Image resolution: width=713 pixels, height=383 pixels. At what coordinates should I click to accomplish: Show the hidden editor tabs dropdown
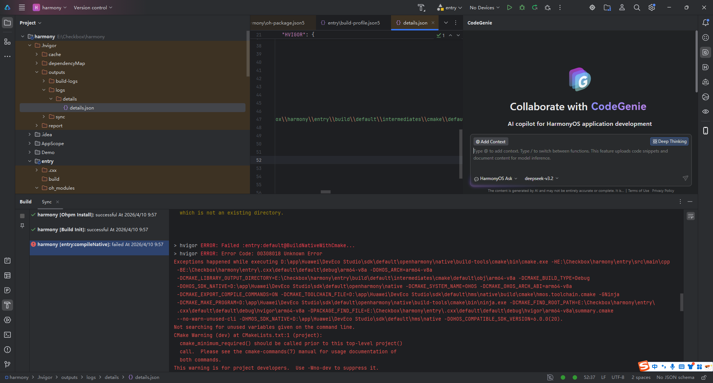click(x=446, y=23)
